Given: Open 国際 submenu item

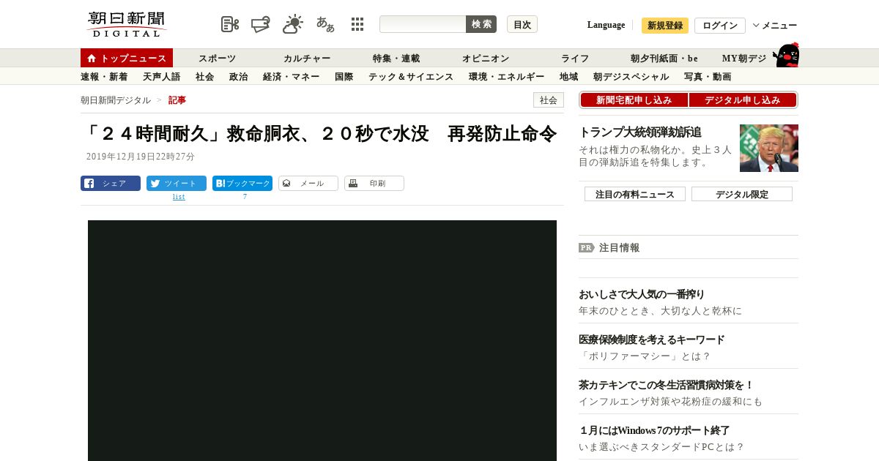Looking at the screenshot, I should tap(344, 77).
